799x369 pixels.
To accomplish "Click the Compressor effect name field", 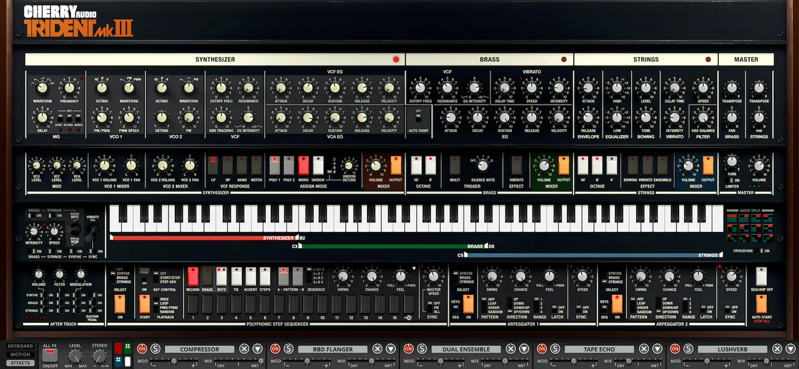I will (x=200, y=349).
